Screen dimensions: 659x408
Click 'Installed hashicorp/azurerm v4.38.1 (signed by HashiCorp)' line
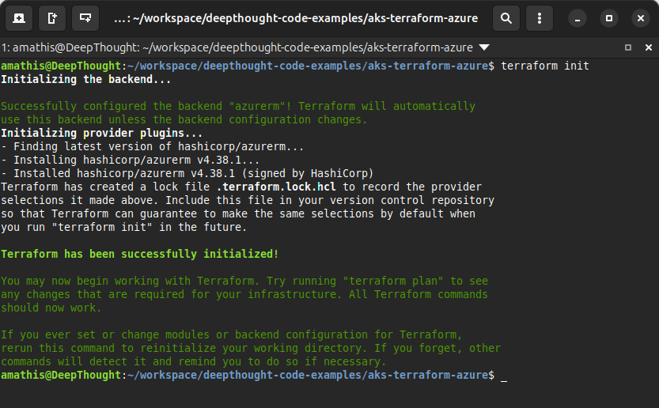(x=187, y=173)
